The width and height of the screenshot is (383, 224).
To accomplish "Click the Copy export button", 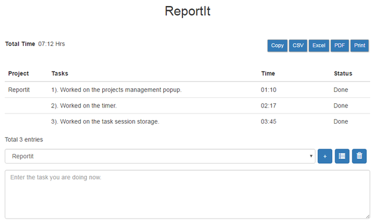I will coord(277,45).
